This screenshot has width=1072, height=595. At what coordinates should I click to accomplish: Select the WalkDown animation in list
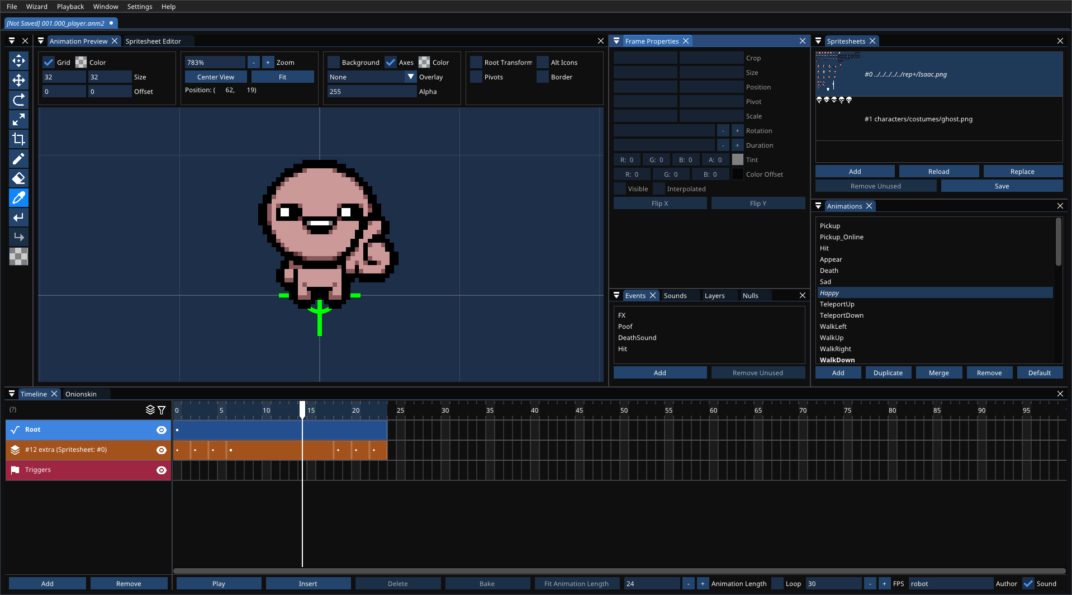point(837,360)
